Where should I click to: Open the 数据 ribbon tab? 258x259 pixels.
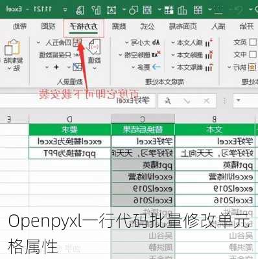click(x=119, y=27)
